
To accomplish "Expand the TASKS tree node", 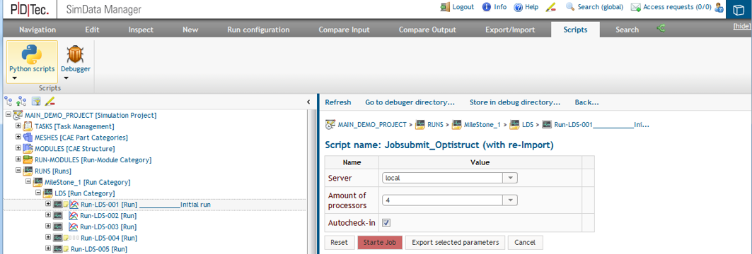I will tap(18, 126).
